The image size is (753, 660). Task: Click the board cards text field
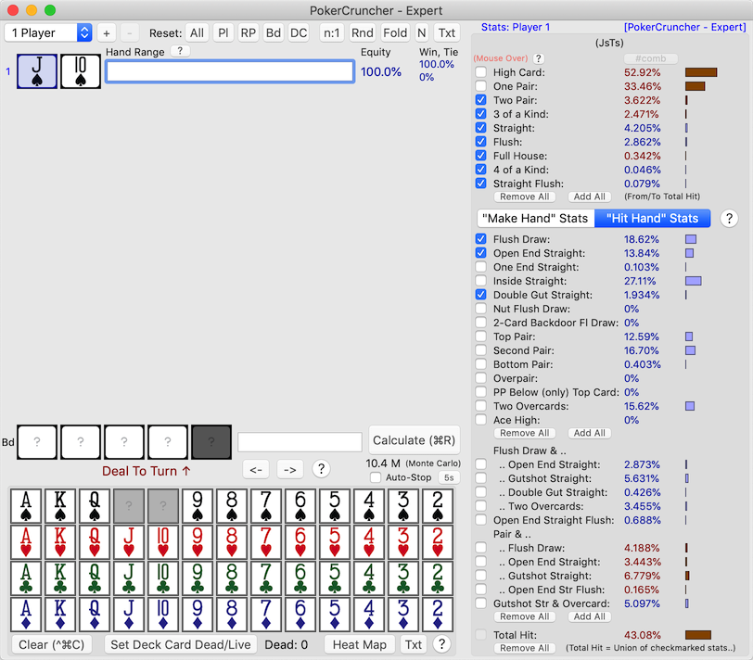click(x=300, y=441)
